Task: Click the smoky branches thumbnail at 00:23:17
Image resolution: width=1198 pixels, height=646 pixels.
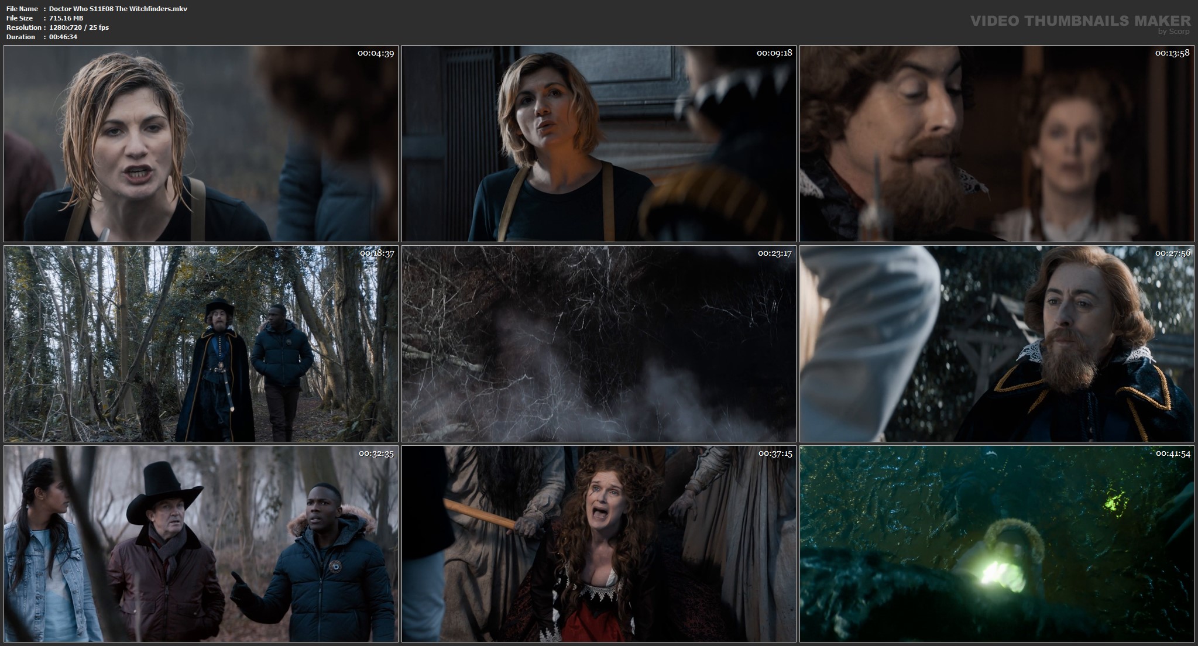Action: [x=599, y=344]
